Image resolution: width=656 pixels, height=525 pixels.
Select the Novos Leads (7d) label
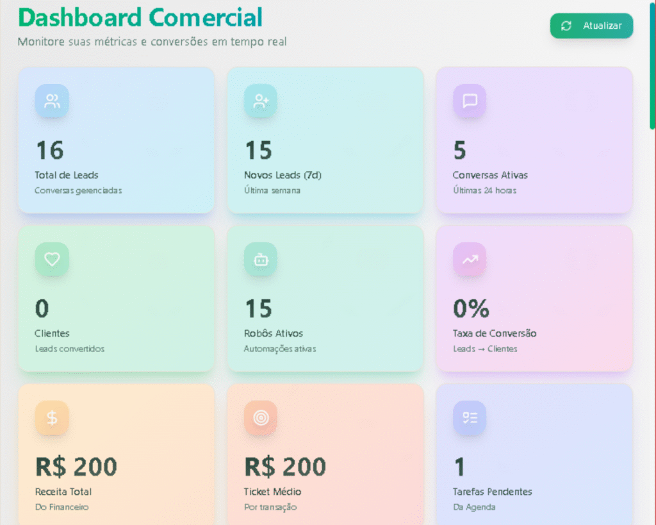[x=283, y=175]
